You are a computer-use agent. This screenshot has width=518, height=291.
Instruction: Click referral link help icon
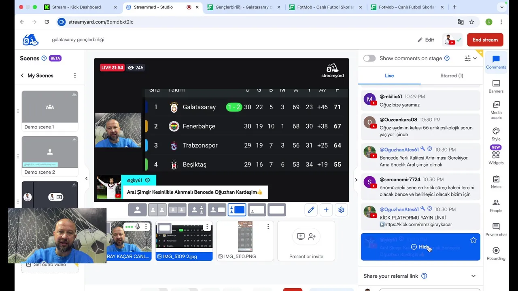coord(424,276)
